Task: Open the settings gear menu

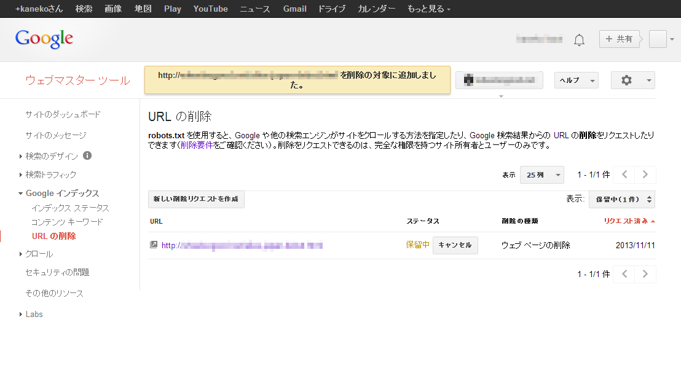Action: [x=633, y=80]
